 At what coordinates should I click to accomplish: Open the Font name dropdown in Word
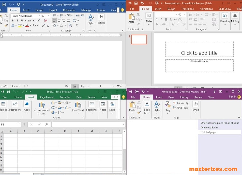[39, 16]
